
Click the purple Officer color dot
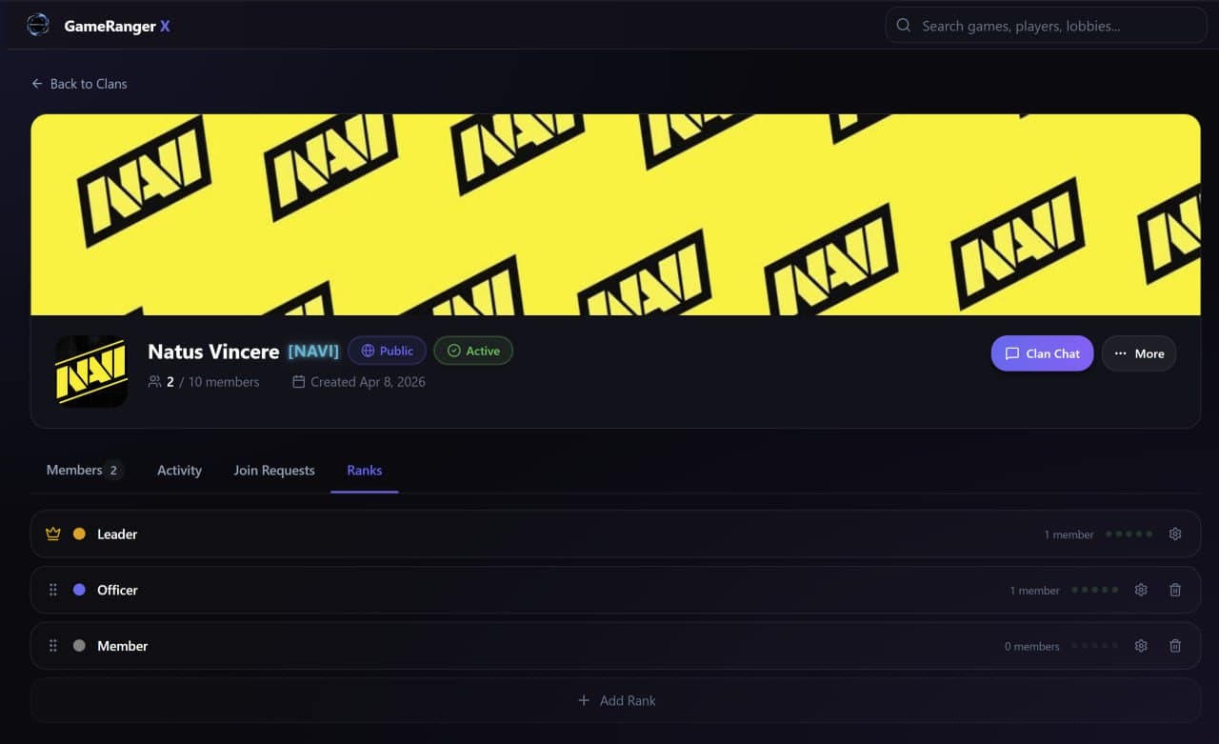click(x=79, y=590)
